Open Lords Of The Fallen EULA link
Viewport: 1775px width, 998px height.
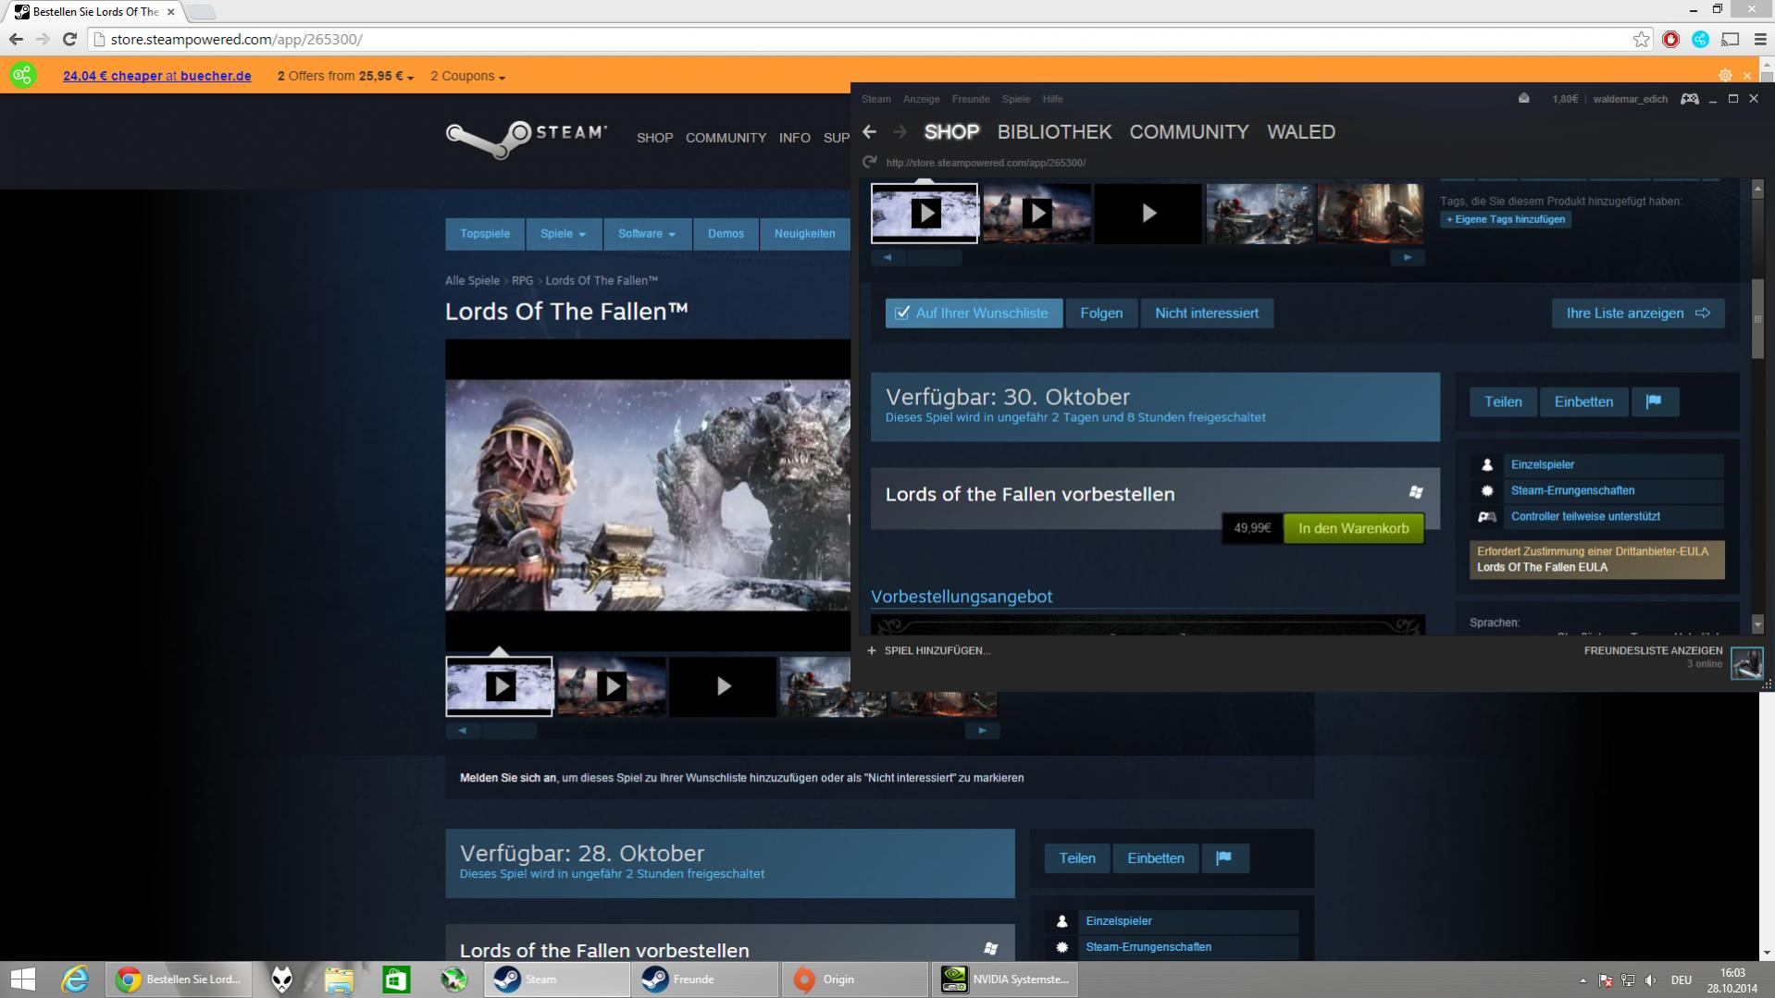coord(1542,568)
